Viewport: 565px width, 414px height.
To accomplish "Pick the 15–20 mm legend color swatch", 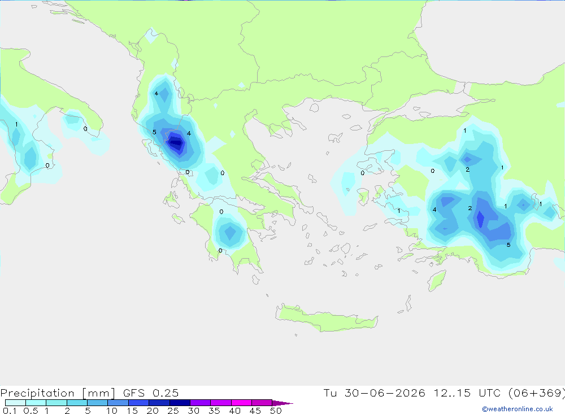I will [x=138, y=403].
